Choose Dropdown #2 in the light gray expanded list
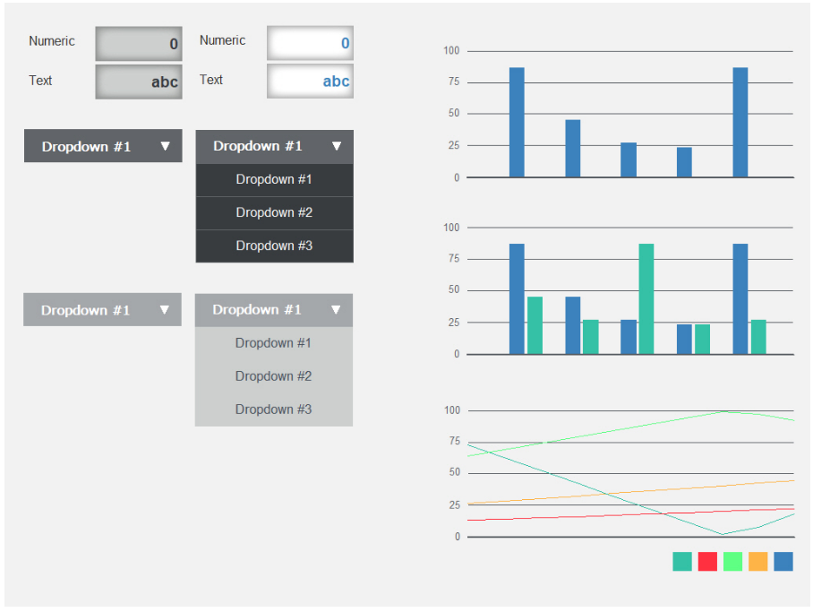 click(x=273, y=375)
